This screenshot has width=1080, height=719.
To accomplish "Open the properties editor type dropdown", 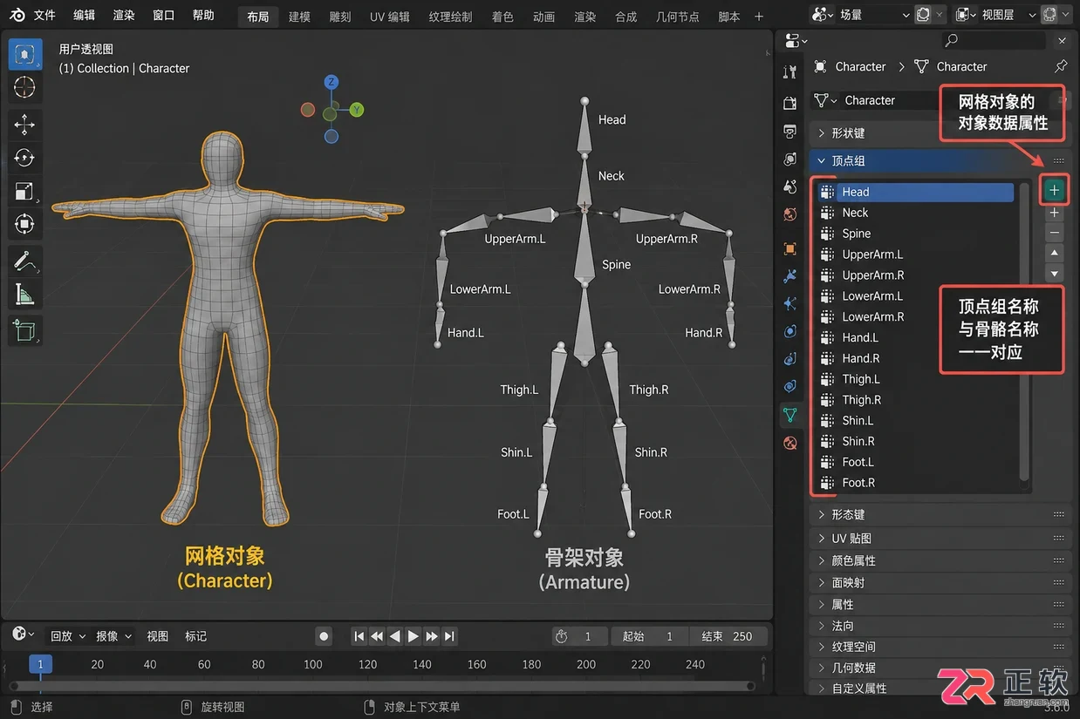I will point(796,40).
